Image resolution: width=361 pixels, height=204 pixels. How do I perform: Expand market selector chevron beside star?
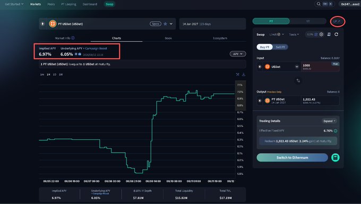[x=171, y=24]
